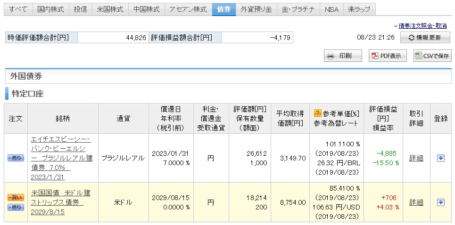Screen dimensions: 455x225
Task: Open 債券注文照会・取消 link
Action: (x=422, y=26)
